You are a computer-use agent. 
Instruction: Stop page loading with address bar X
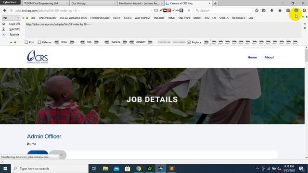tap(189, 11)
